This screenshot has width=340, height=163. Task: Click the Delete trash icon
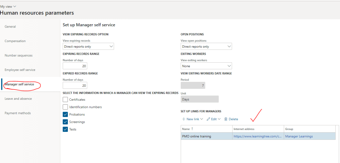click(x=226, y=119)
